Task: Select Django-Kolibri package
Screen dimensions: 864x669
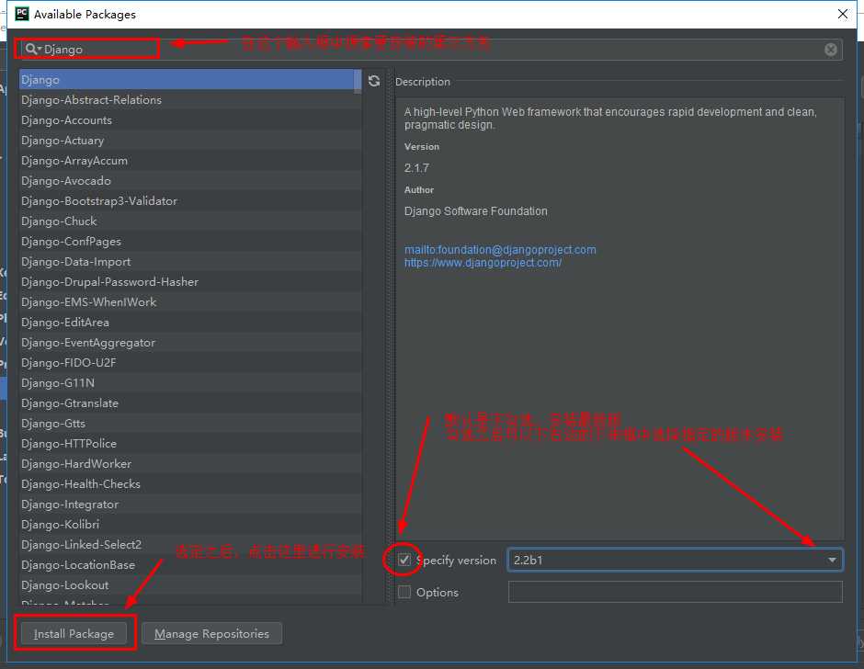Action: click(x=190, y=524)
